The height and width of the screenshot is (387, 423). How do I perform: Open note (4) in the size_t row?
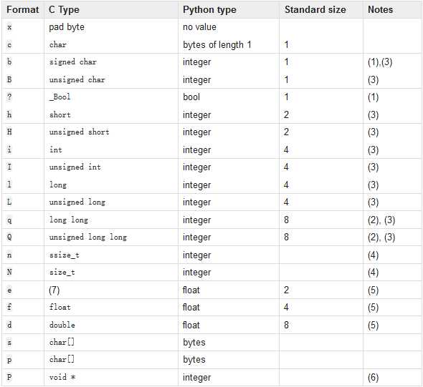[x=373, y=273]
